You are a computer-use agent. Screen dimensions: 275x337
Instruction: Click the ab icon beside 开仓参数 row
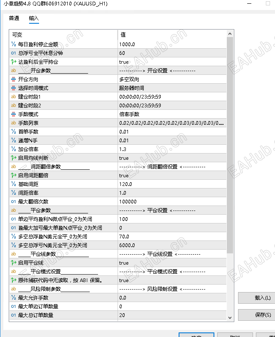(x=14, y=70)
